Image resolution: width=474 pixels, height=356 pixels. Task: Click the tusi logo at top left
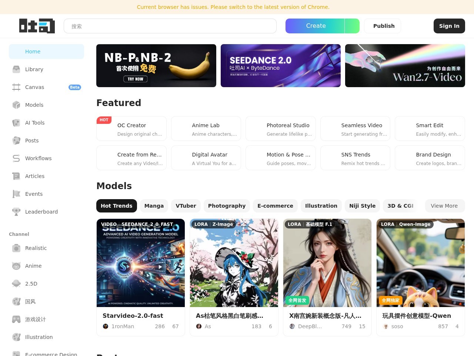[37, 26]
